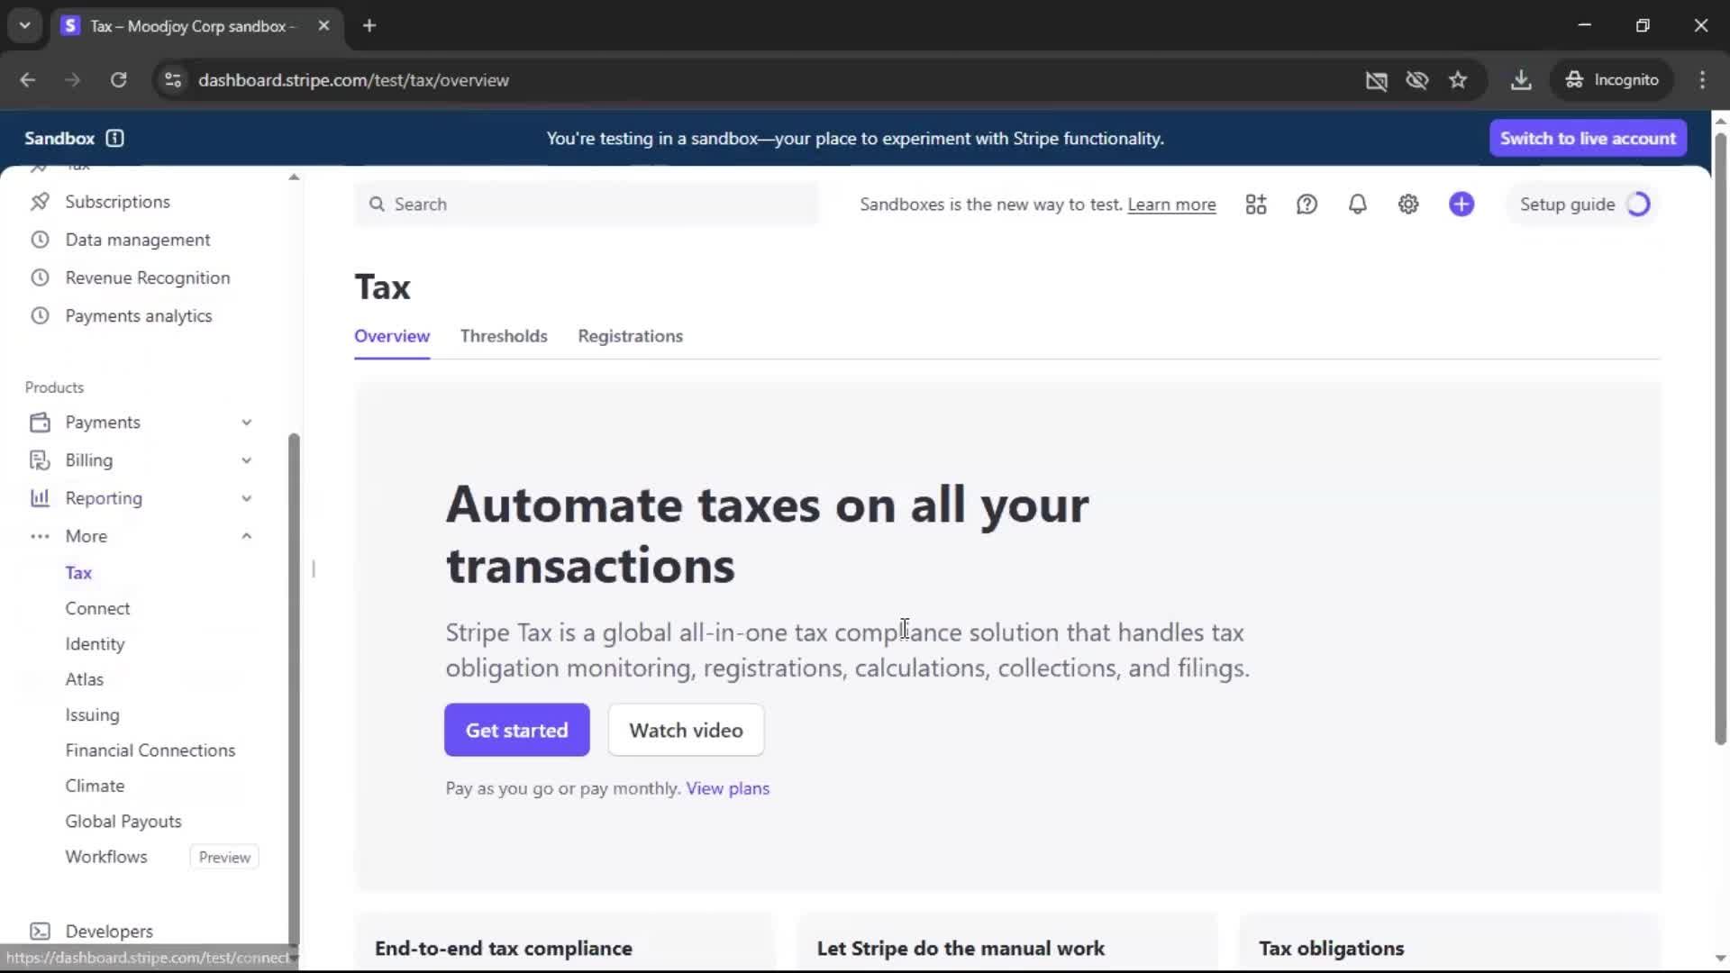1730x973 pixels.
Task: Switch to the Thresholds tab
Action: pyautogui.click(x=504, y=336)
